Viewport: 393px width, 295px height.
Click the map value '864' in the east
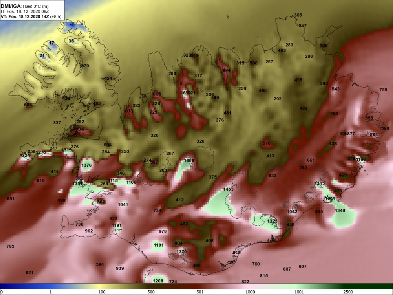click(x=374, y=135)
